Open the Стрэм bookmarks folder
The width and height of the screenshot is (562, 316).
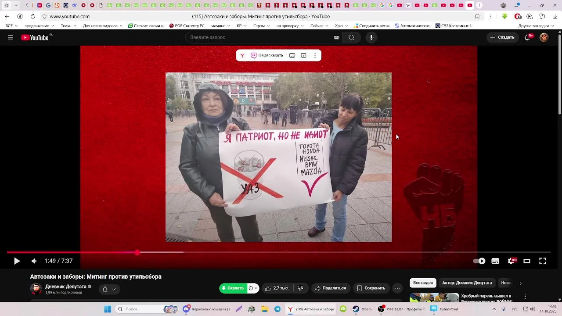pos(262,26)
